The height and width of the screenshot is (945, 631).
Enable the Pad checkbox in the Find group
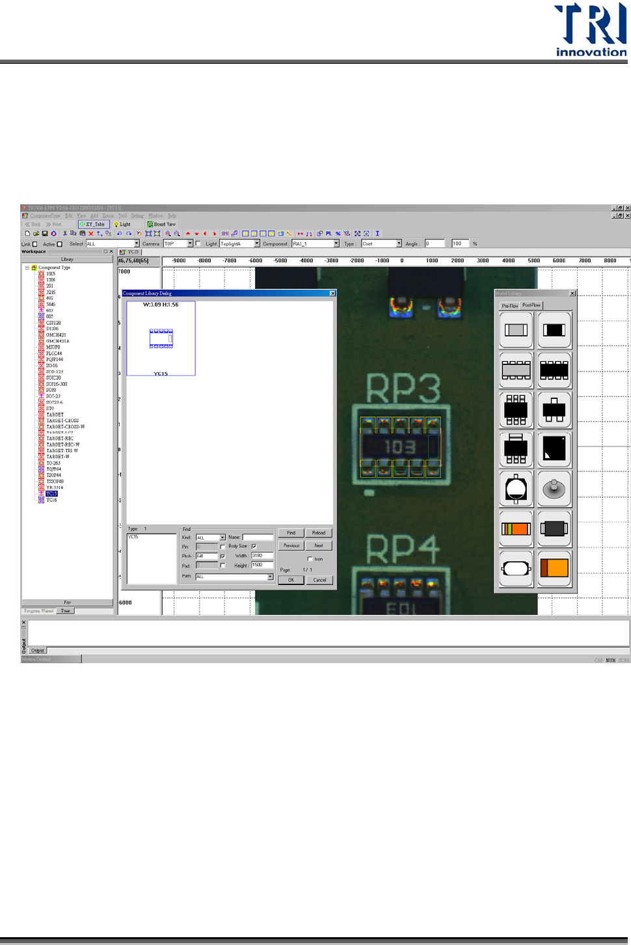pyautogui.click(x=223, y=566)
